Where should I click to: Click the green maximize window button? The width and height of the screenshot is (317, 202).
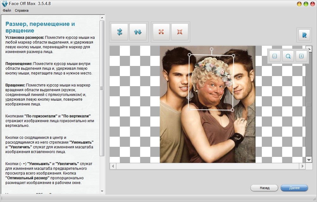(306, 4)
